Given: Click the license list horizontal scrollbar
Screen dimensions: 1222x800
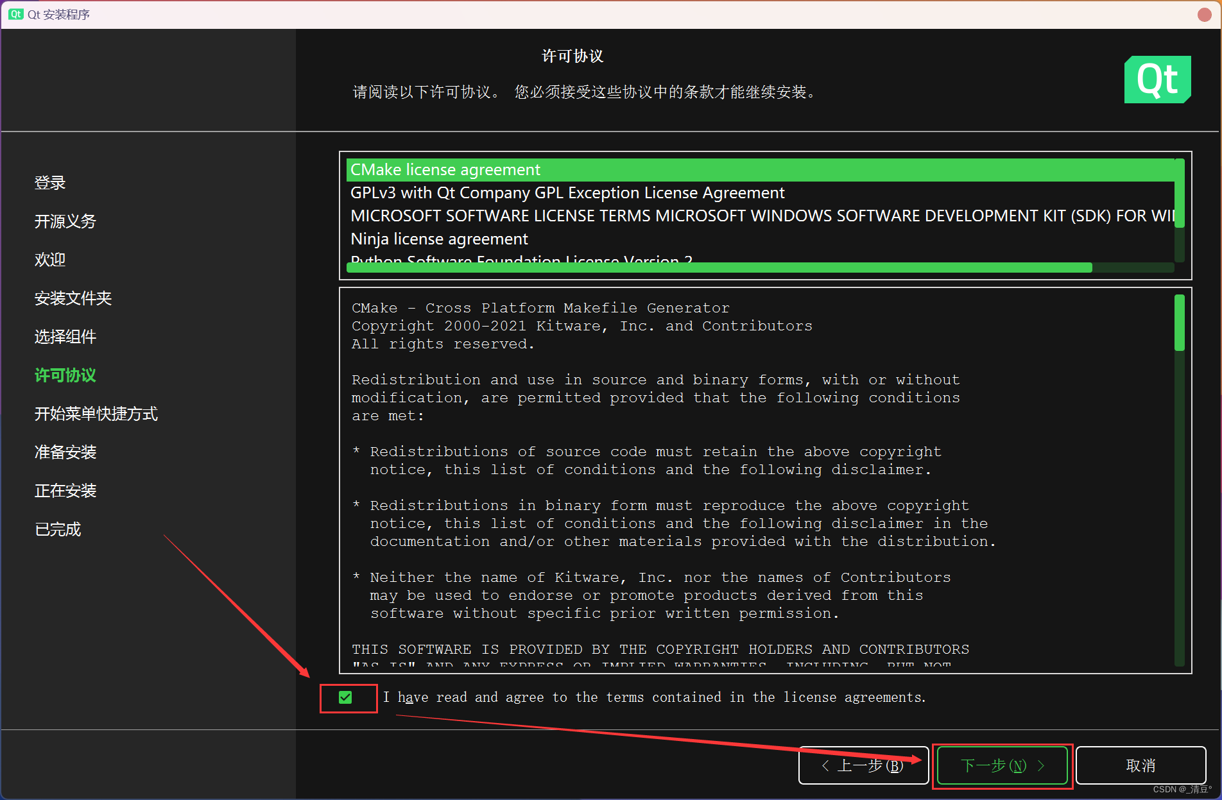Looking at the screenshot, I should pyautogui.click(x=719, y=268).
